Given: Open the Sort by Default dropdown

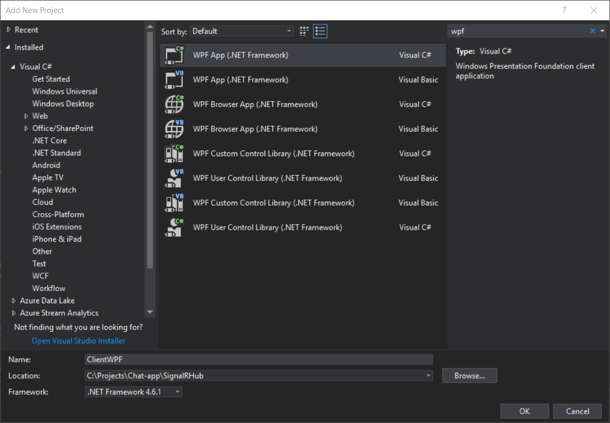Looking at the screenshot, I should 242,31.
